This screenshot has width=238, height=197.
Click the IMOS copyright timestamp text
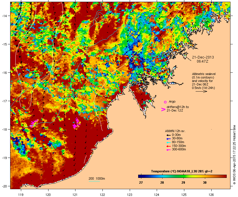point(235,155)
